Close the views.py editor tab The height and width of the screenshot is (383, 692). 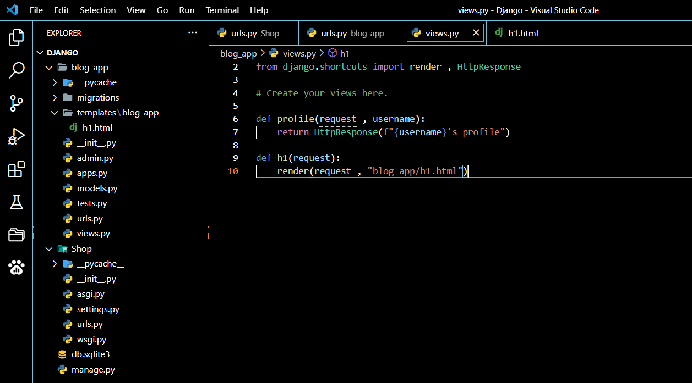[477, 33]
